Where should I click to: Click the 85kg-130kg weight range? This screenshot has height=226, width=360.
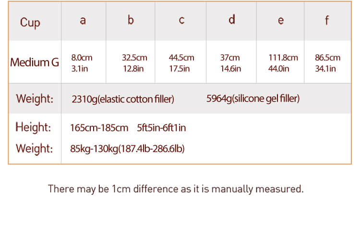coord(127,149)
